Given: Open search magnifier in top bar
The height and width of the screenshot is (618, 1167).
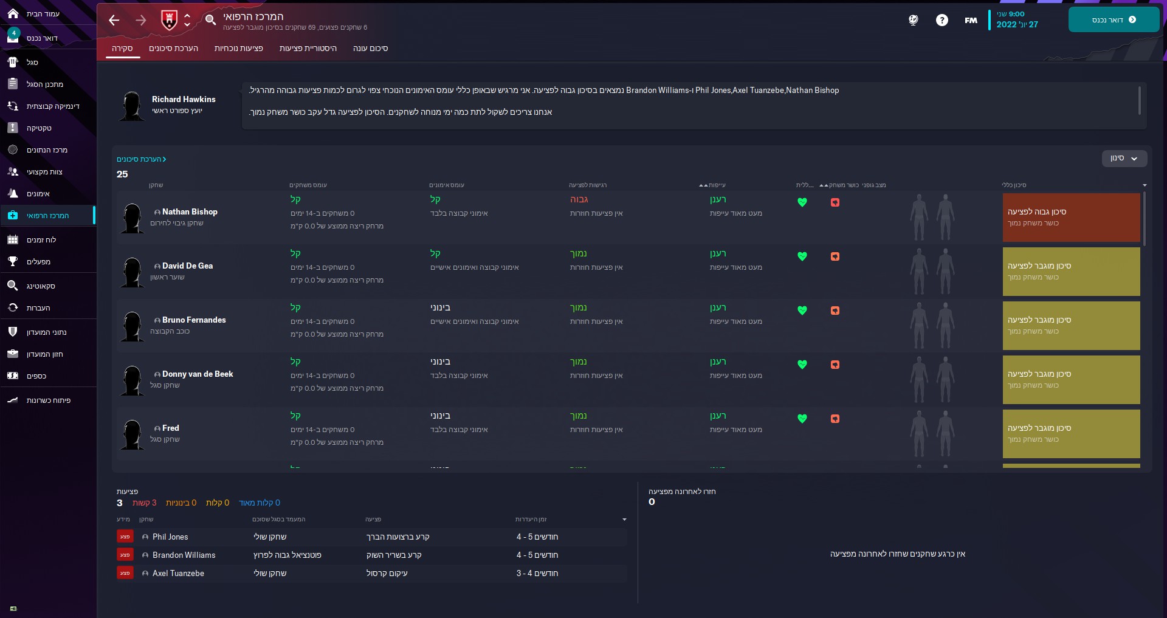Looking at the screenshot, I should tap(210, 20).
